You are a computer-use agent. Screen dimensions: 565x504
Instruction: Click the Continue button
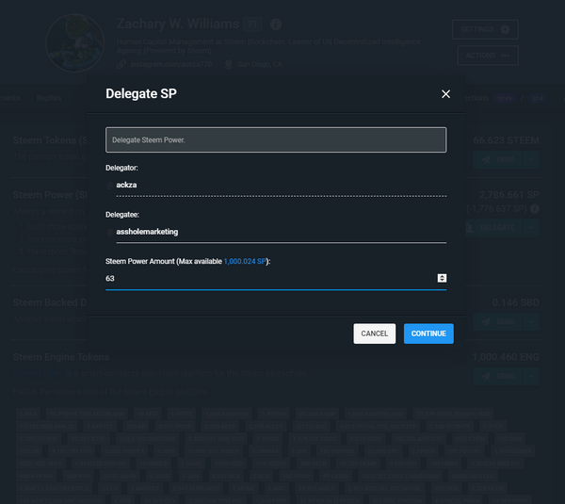pyautogui.click(x=428, y=333)
